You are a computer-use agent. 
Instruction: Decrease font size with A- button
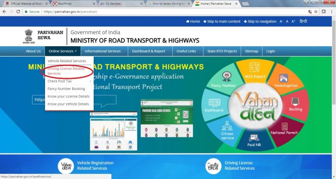[281, 21]
